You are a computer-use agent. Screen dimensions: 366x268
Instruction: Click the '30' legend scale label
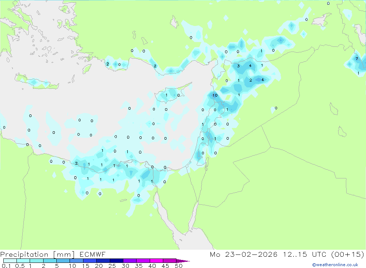click(x=126, y=266)
